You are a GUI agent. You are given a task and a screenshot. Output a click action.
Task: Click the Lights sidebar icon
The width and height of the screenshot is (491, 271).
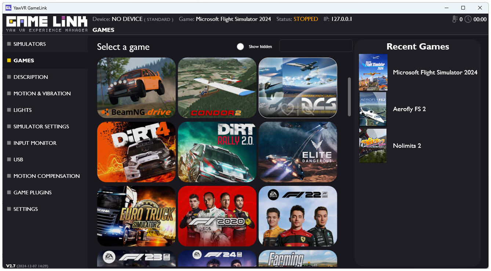[x=8, y=110]
